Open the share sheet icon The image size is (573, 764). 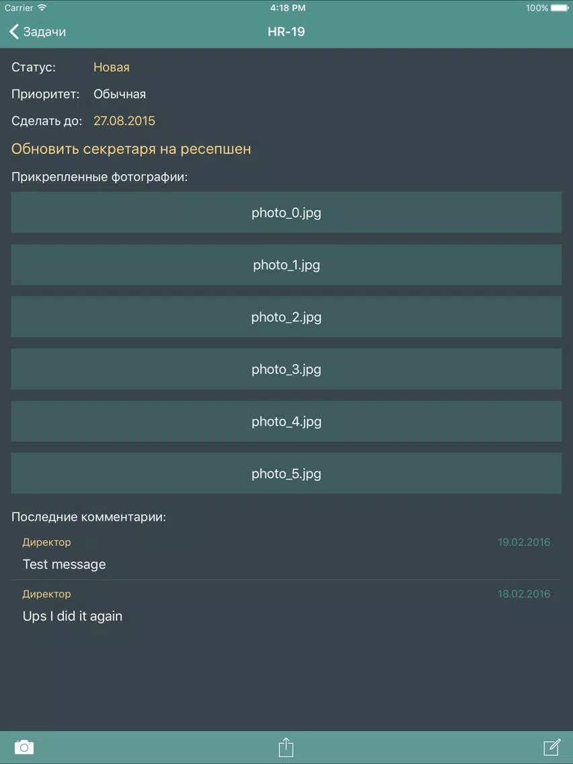(x=286, y=747)
